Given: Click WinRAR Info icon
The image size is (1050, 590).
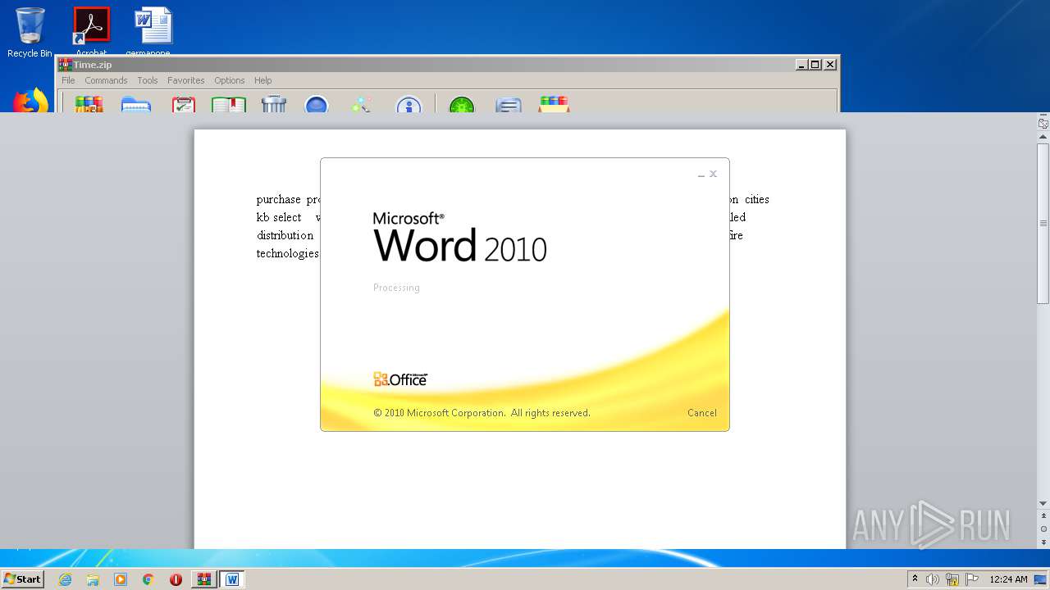Looking at the screenshot, I should tap(409, 104).
